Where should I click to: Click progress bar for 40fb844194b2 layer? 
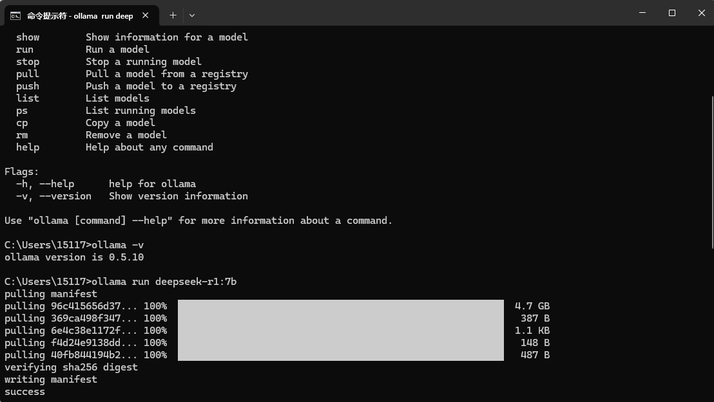point(341,354)
